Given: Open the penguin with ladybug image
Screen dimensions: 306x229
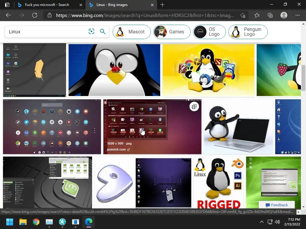Looking at the screenshot, I should [114, 70].
